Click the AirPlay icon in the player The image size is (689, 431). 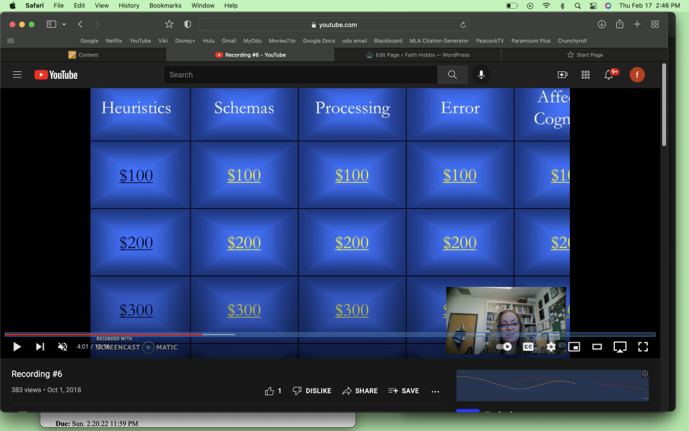620,347
